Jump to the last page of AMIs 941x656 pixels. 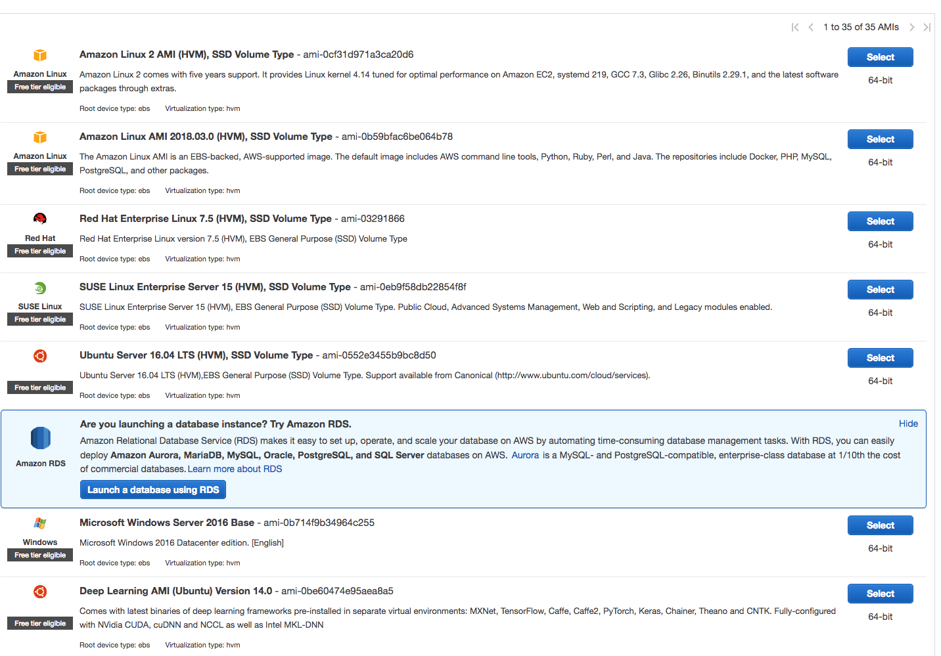click(927, 28)
